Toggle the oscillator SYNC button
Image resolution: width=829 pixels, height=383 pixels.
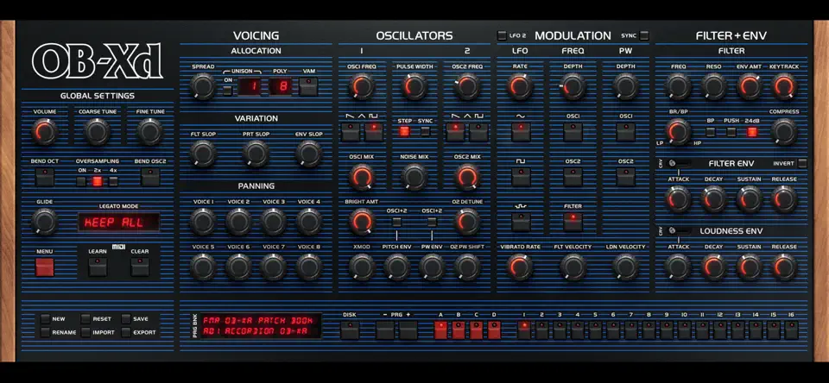425,131
